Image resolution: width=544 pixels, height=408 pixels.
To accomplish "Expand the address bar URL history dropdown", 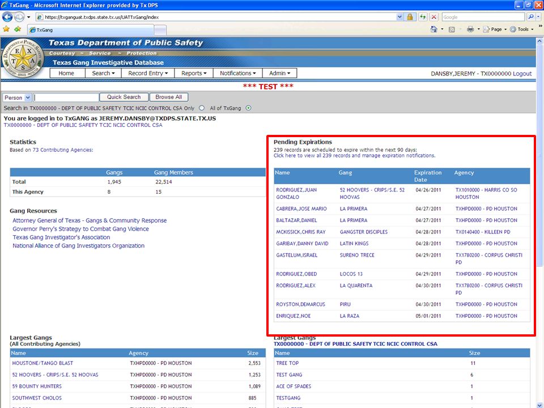I will click(x=399, y=17).
